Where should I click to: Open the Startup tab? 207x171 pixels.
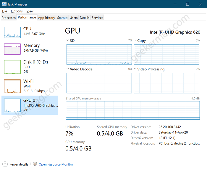click(62, 18)
